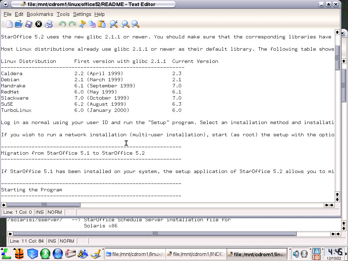Cut selection with the scissors icon
Screen dimensions: 348x261
82,24
